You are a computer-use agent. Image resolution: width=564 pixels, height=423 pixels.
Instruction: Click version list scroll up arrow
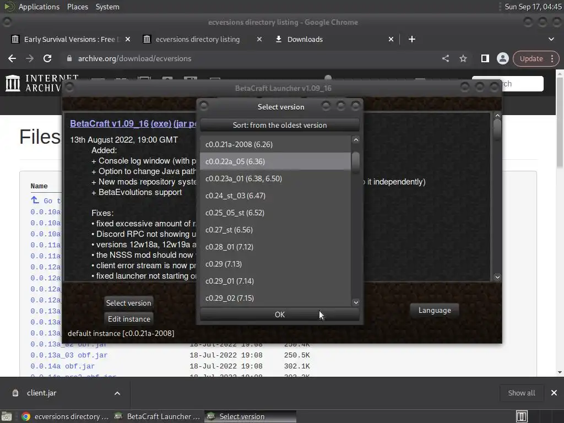[x=356, y=139]
